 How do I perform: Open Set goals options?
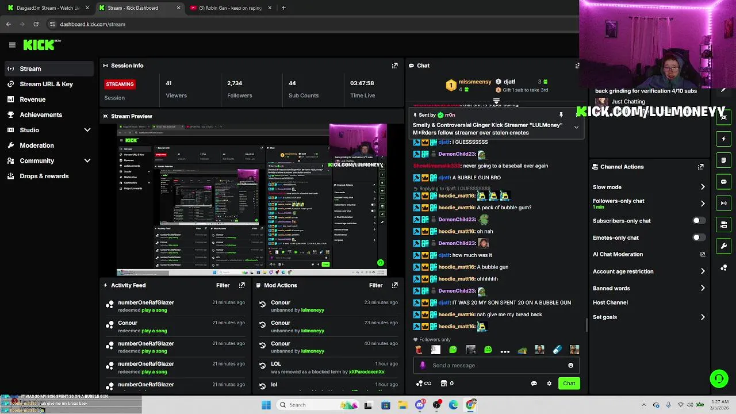(649, 317)
